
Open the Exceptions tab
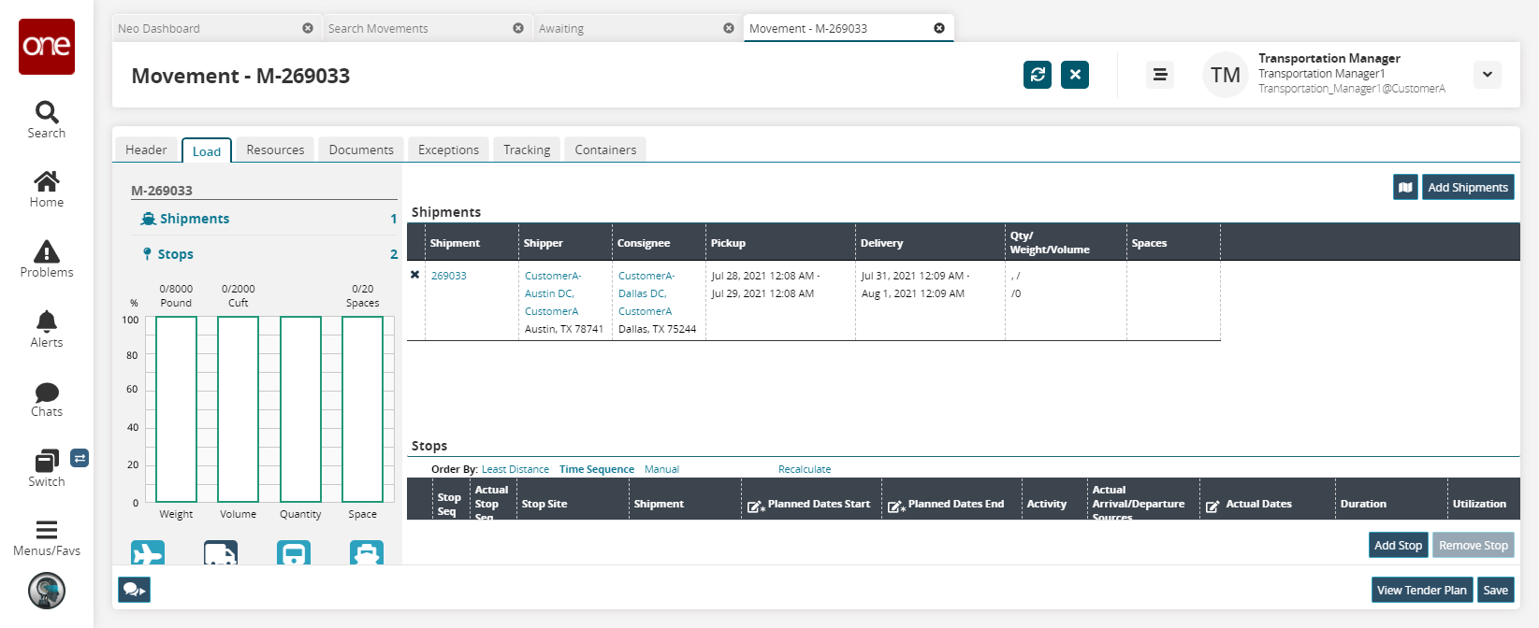point(448,150)
